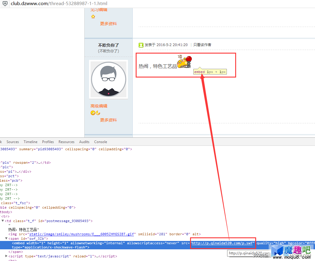Open the username 不欺负你了 profile link

click(108, 45)
